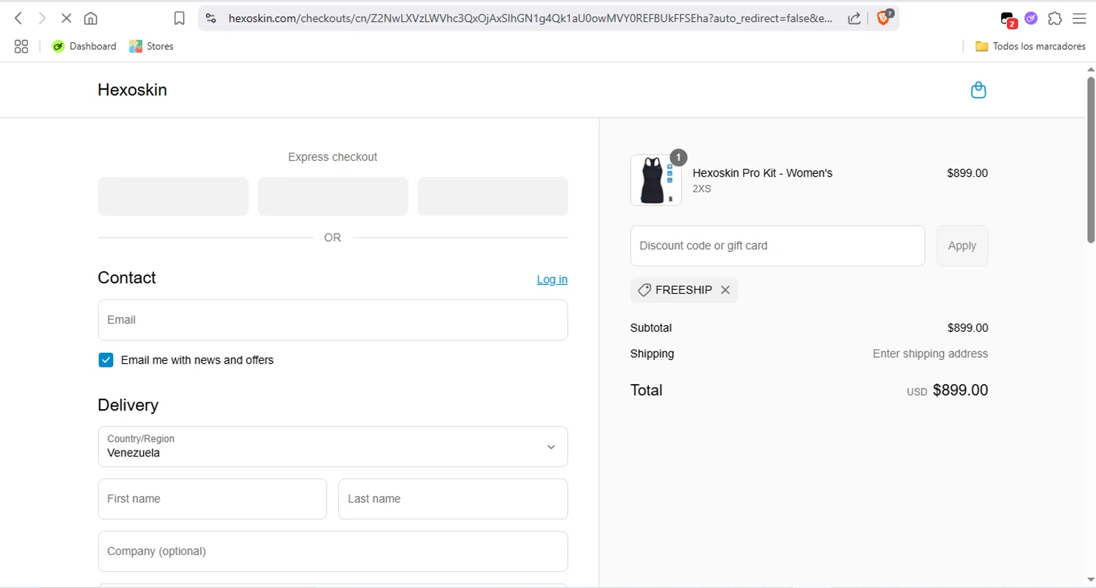Click the browser address bar URL
This screenshot has height=588, width=1096.
click(x=530, y=19)
